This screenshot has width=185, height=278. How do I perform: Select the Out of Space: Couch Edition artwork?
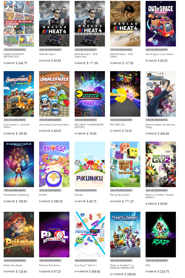tap(161, 24)
